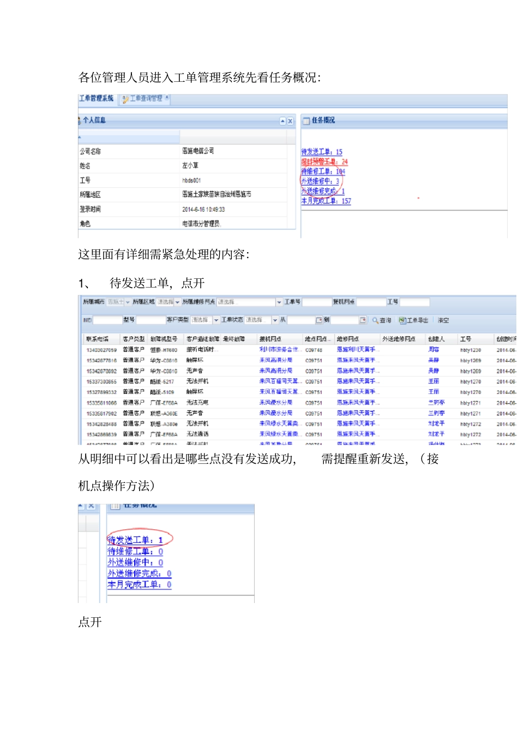
Task: Click the hbds001 工号 value
Action: [x=191, y=180]
